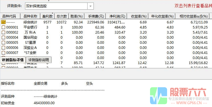Click code 000001 in the list
Viewport: 212px width, 107px height.
(x=12, y=27)
